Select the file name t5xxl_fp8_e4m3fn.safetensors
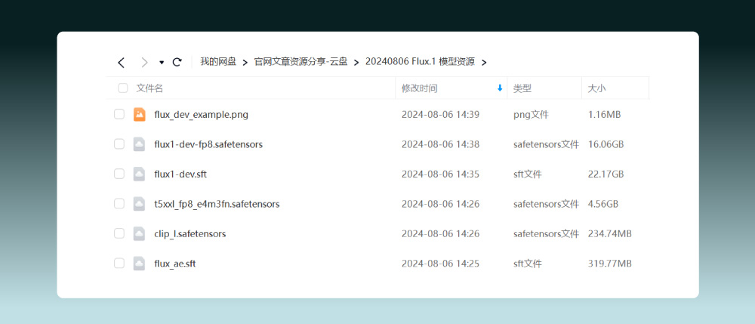This screenshot has height=324, width=755. point(217,204)
